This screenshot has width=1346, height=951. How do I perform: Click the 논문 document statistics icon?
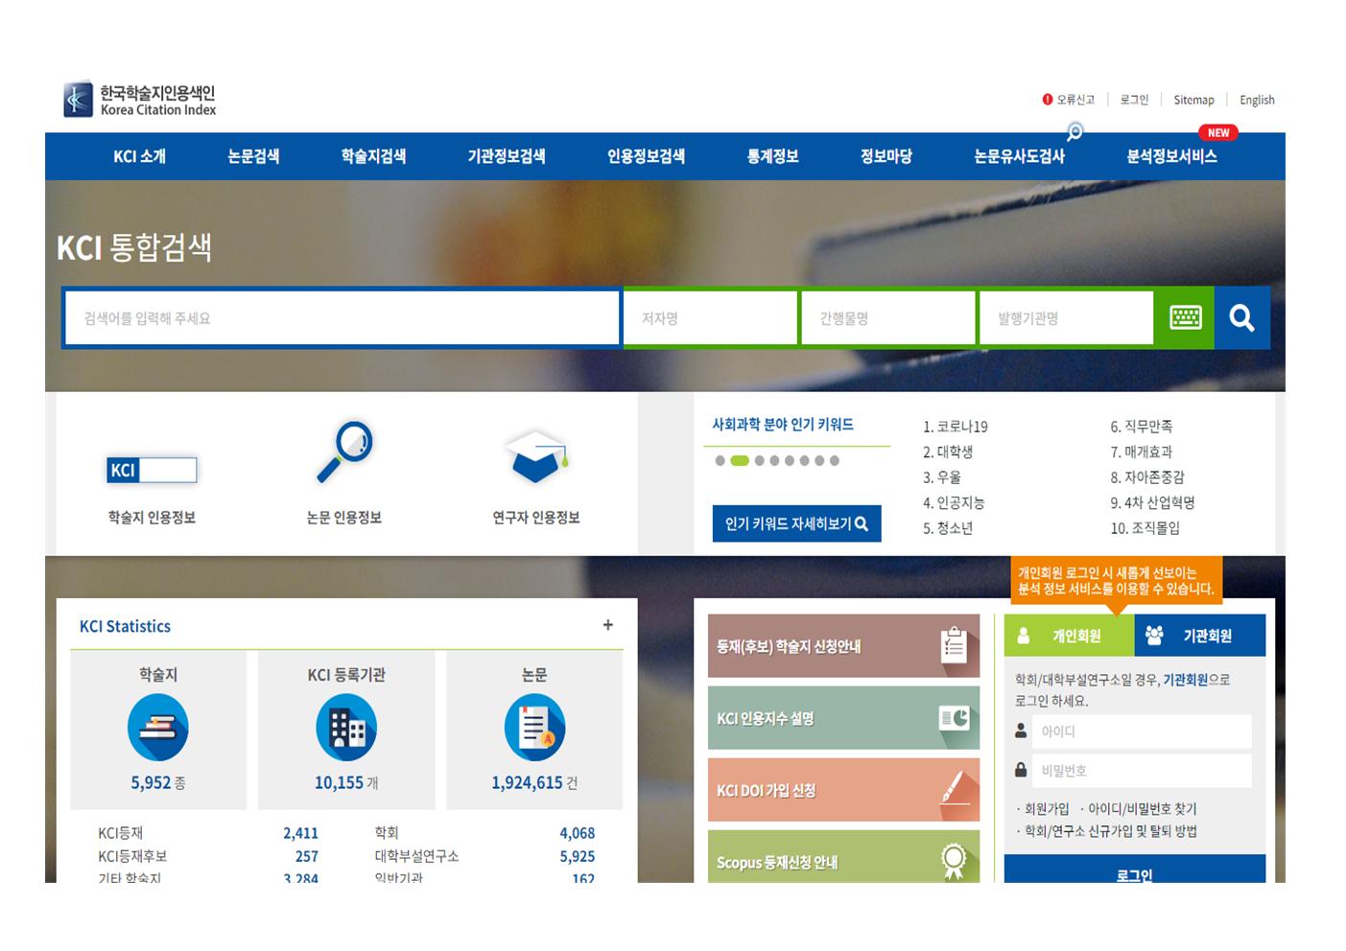(x=534, y=729)
